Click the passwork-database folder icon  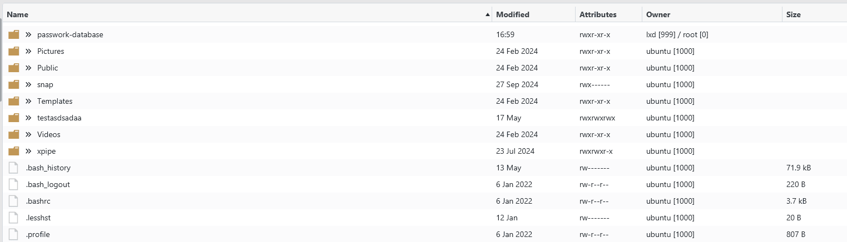(14, 34)
